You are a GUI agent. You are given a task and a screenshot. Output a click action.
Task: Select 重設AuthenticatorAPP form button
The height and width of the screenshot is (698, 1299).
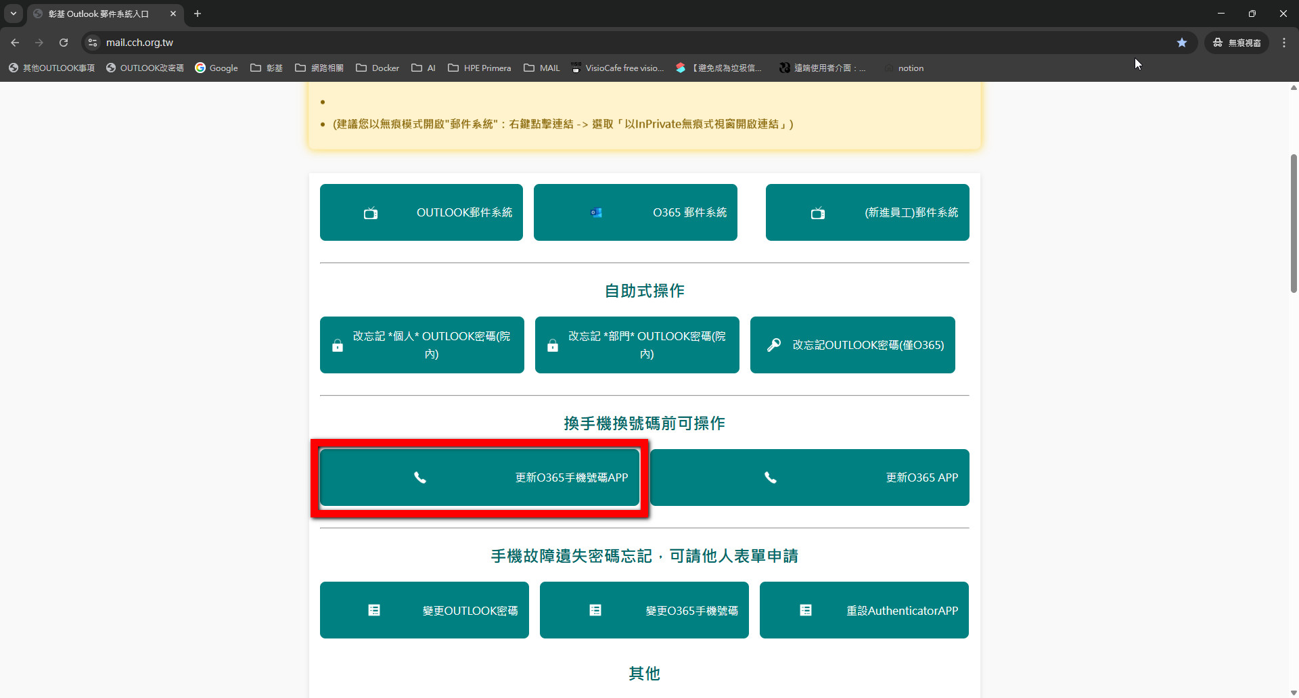click(x=864, y=610)
